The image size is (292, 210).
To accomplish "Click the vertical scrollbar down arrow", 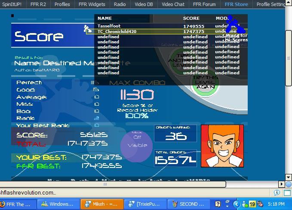I will [289, 177].
